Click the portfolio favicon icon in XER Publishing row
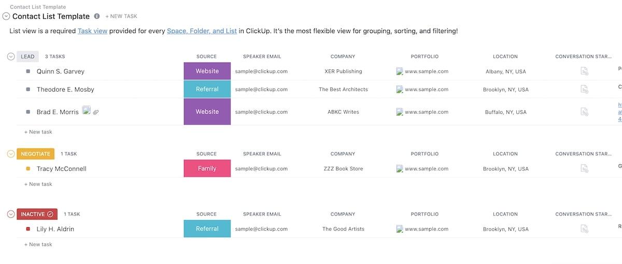The width and height of the screenshot is (622, 264). tap(399, 71)
